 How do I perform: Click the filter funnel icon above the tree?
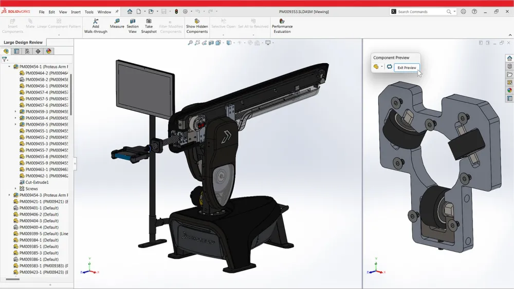pos(4,59)
